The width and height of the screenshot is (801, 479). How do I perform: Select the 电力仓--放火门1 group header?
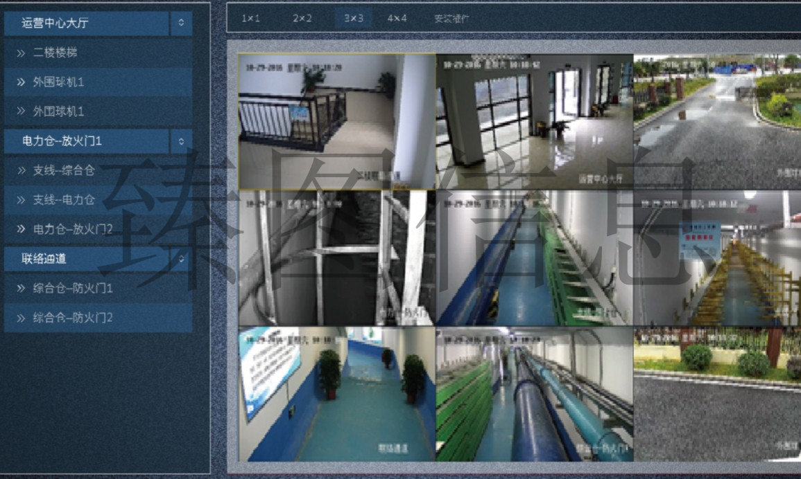(x=86, y=141)
